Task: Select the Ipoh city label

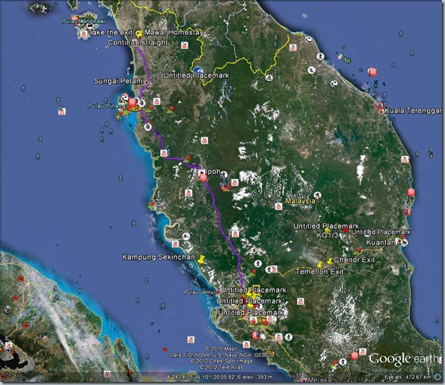Action: (213, 171)
